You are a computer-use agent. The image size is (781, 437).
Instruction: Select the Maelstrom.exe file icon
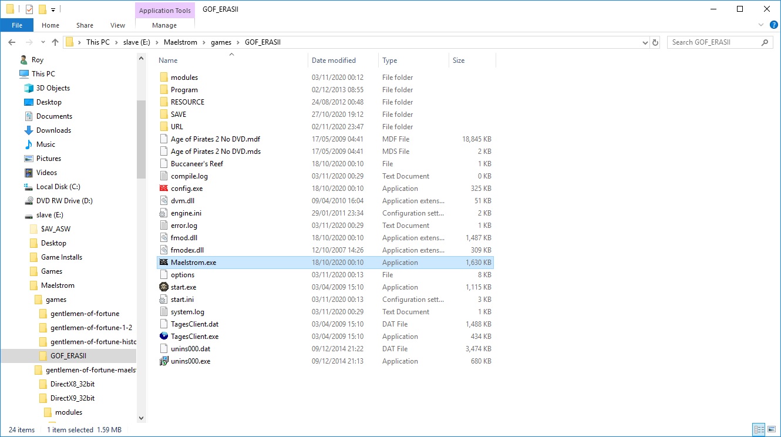[x=164, y=263]
